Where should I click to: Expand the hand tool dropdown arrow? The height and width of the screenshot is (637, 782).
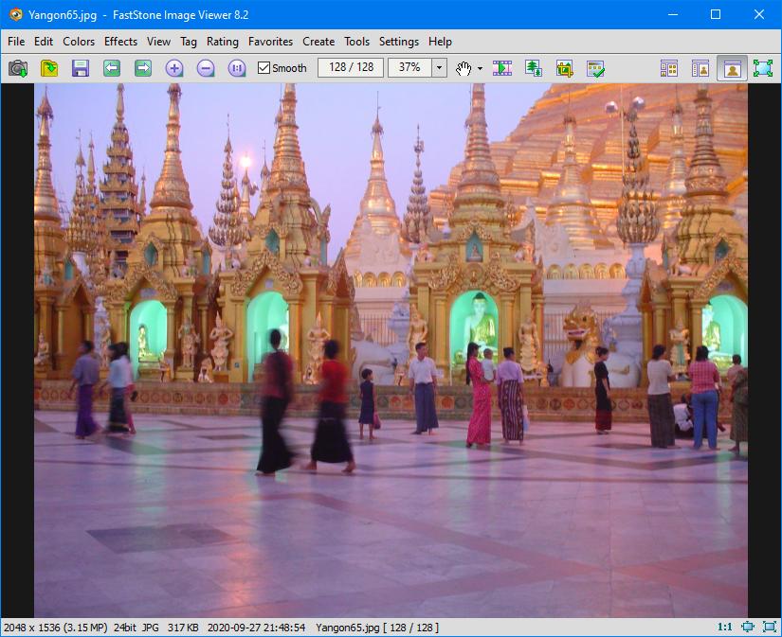pyautogui.click(x=480, y=68)
